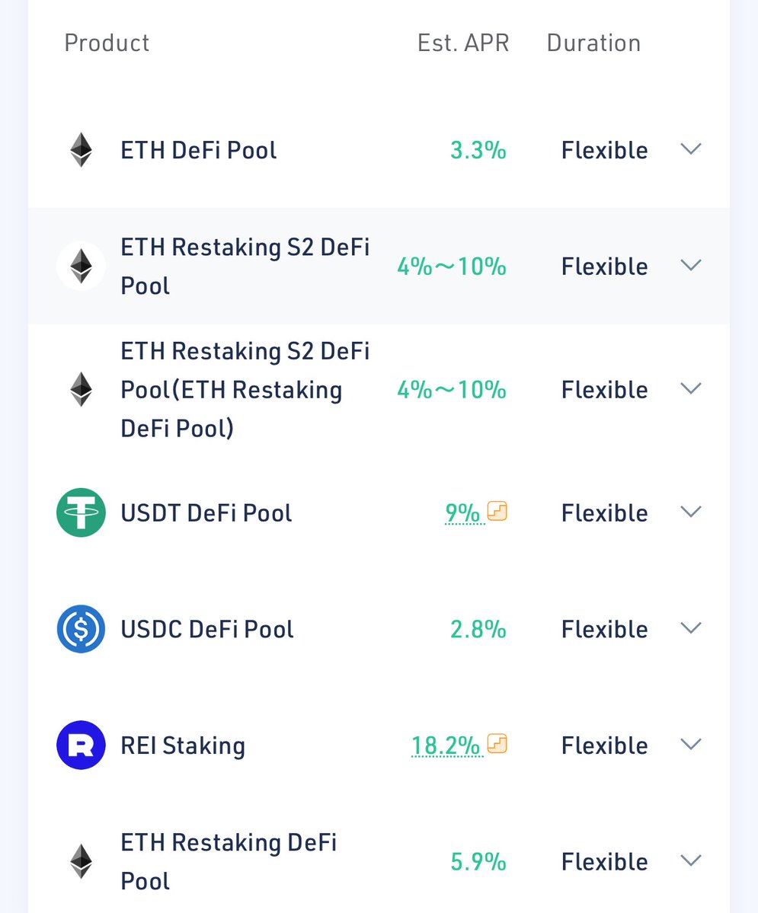
Task: Open the underlined 18.2% APR link
Action: coord(446,745)
